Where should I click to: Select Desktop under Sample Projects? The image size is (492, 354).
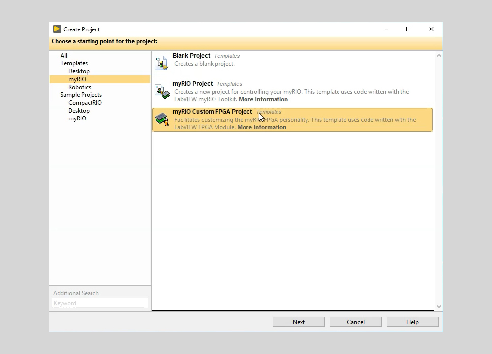click(x=79, y=110)
